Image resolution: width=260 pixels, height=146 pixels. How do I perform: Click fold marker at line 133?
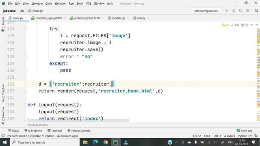click(26, 91)
